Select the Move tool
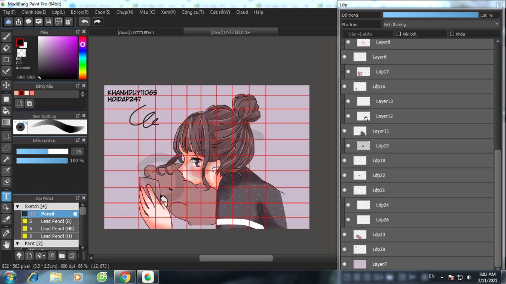 pyautogui.click(x=6, y=85)
